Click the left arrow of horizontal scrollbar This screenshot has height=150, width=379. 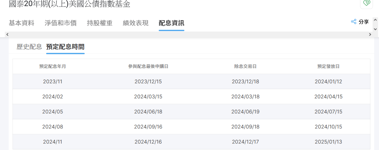pyautogui.click(x=7, y=34)
